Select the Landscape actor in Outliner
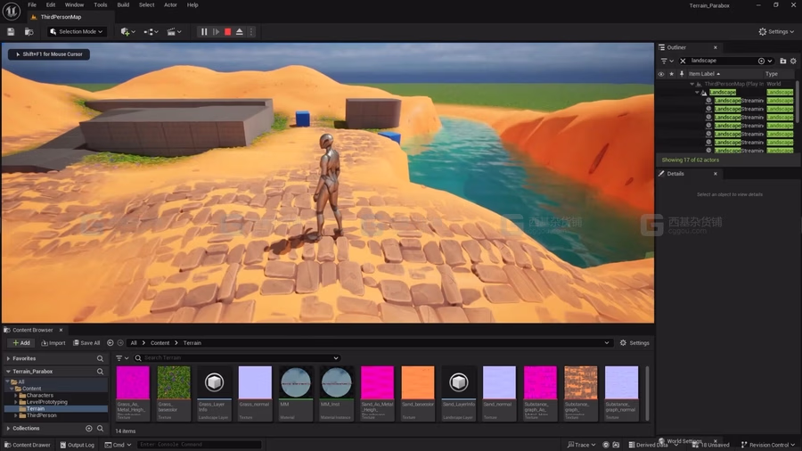Viewport: 802px width, 451px height. pos(723,93)
